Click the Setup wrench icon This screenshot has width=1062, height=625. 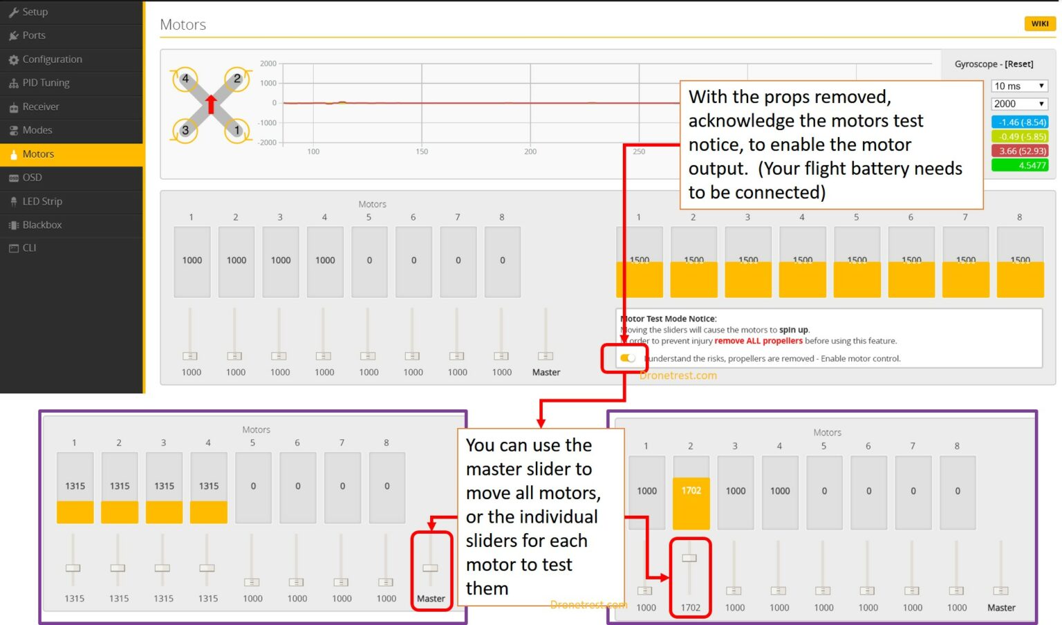tap(13, 12)
